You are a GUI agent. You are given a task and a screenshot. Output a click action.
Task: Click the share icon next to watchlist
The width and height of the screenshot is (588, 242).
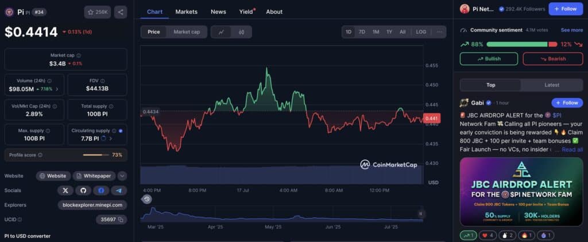[x=121, y=12]
